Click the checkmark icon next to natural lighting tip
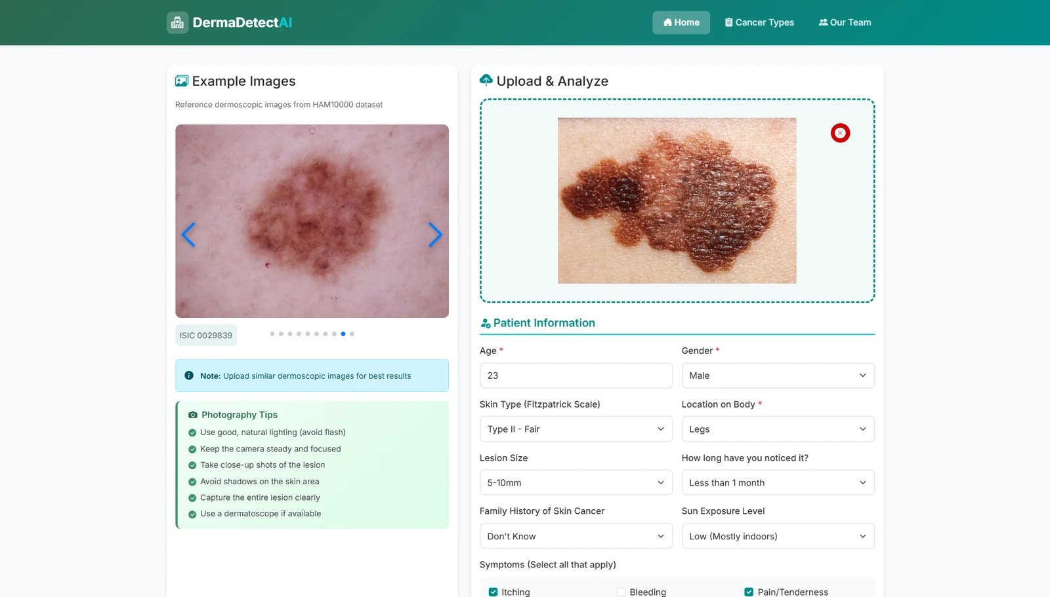Image resolution: width=1050 pixels, height=597 pixels. coord(192,433)
